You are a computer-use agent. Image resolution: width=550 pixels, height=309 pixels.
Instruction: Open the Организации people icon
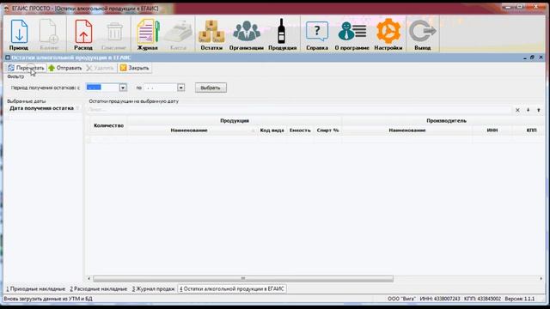247,34
